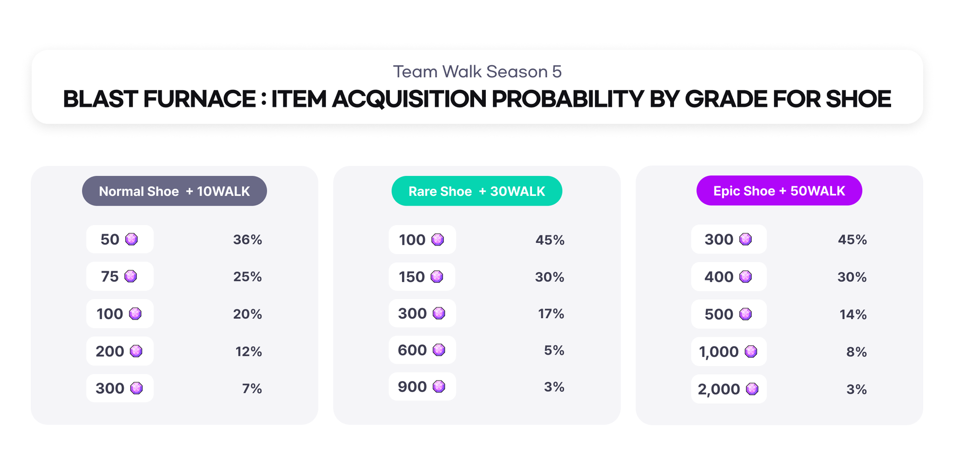Viewport: 954px width, 475px height.
Task: Select the gem icon beside 200 in Normal Shoe
Action: (x=136, y=351)
